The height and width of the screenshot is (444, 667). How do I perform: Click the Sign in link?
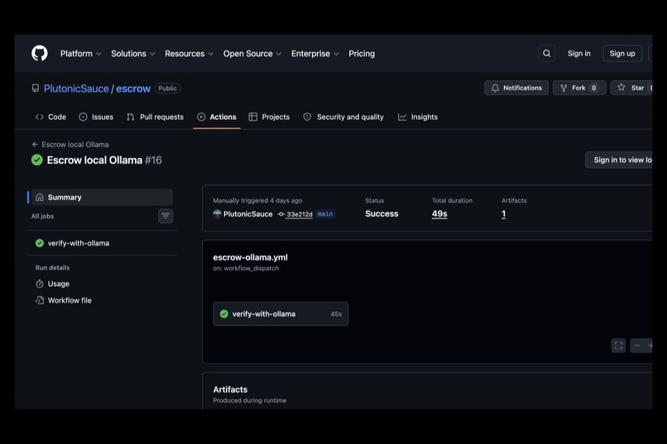tap(579, 54)
